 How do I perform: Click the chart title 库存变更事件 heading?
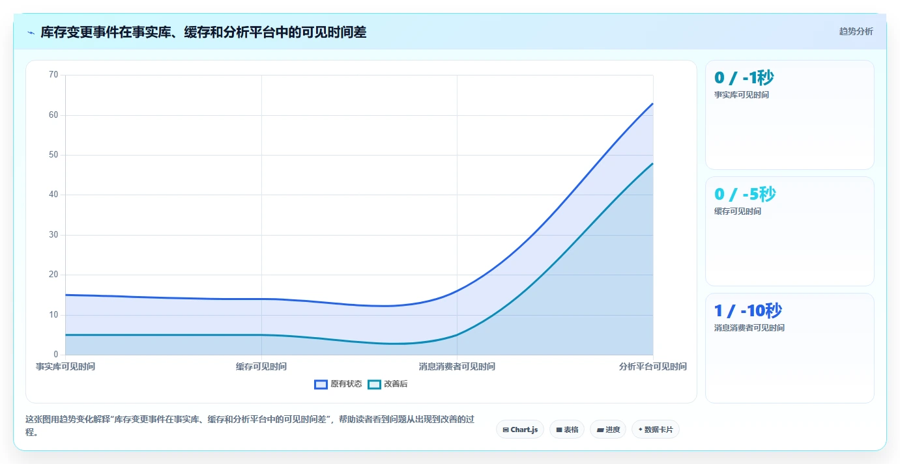pos(203,32)
